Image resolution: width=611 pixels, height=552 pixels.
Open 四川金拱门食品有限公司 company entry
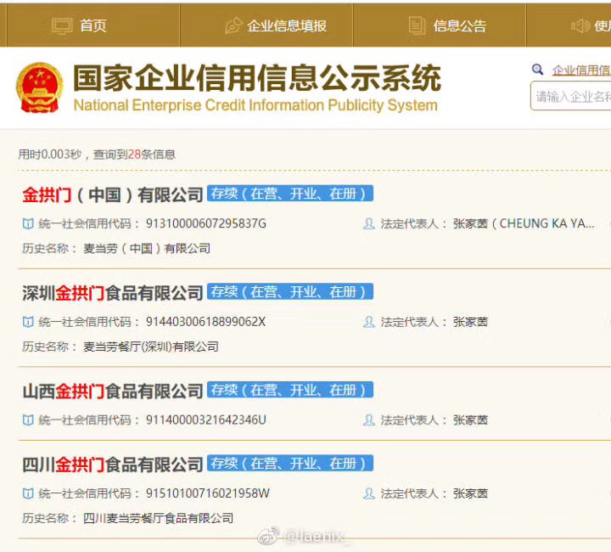pos(113,465)
